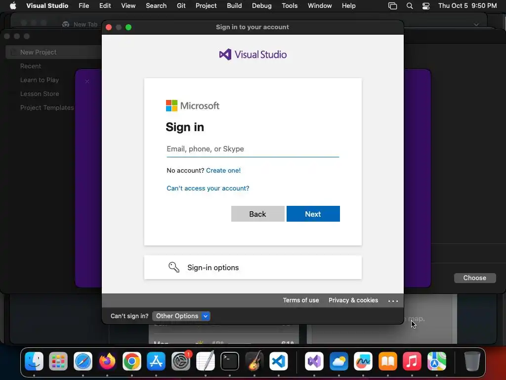Open Maps app from the dock
The width and height of the screenshot is (506, 380).
click(x=437, y=361)
